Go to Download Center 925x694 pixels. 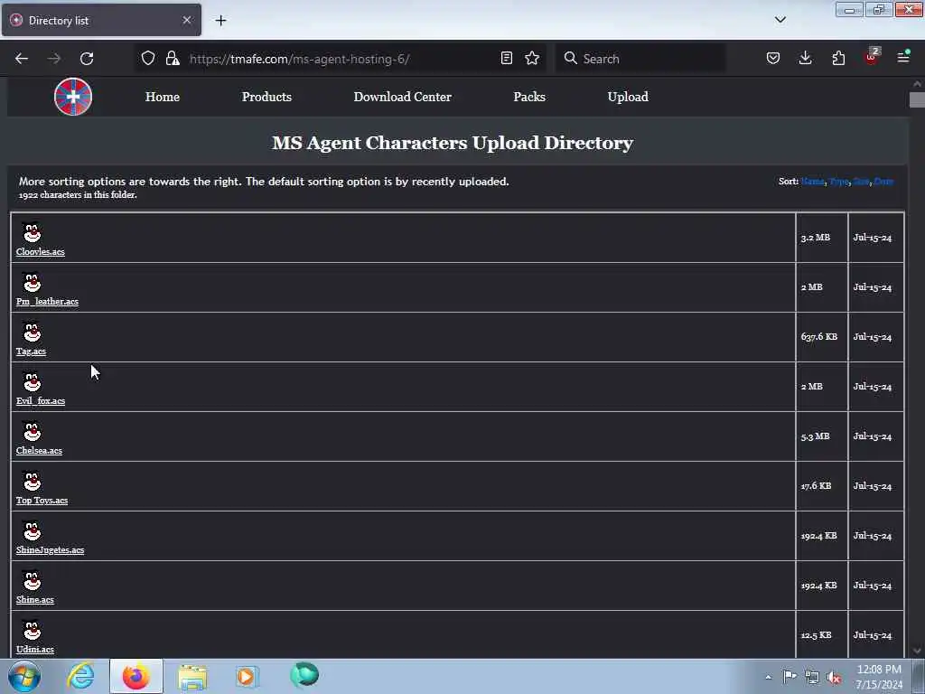[402, 97]
